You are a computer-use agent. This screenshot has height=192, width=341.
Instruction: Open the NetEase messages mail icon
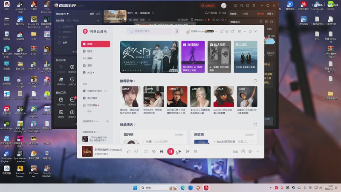(x=222, y=31)
